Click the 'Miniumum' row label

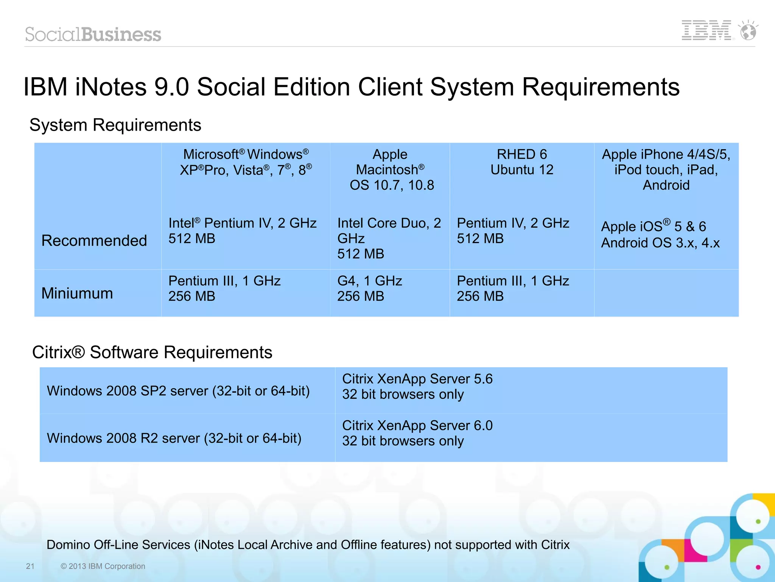pyautogui.click(x=77, y=293)
